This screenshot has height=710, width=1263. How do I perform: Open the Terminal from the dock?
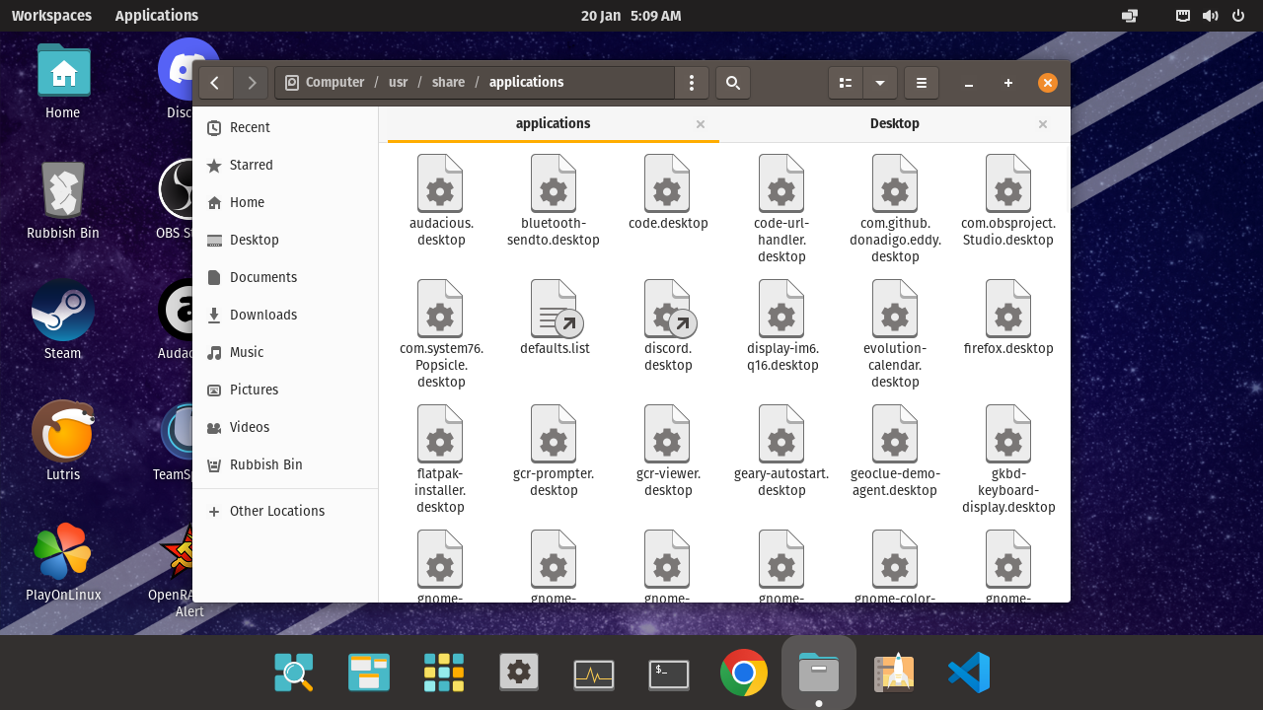pyautogui.click(x=669, y=674)
